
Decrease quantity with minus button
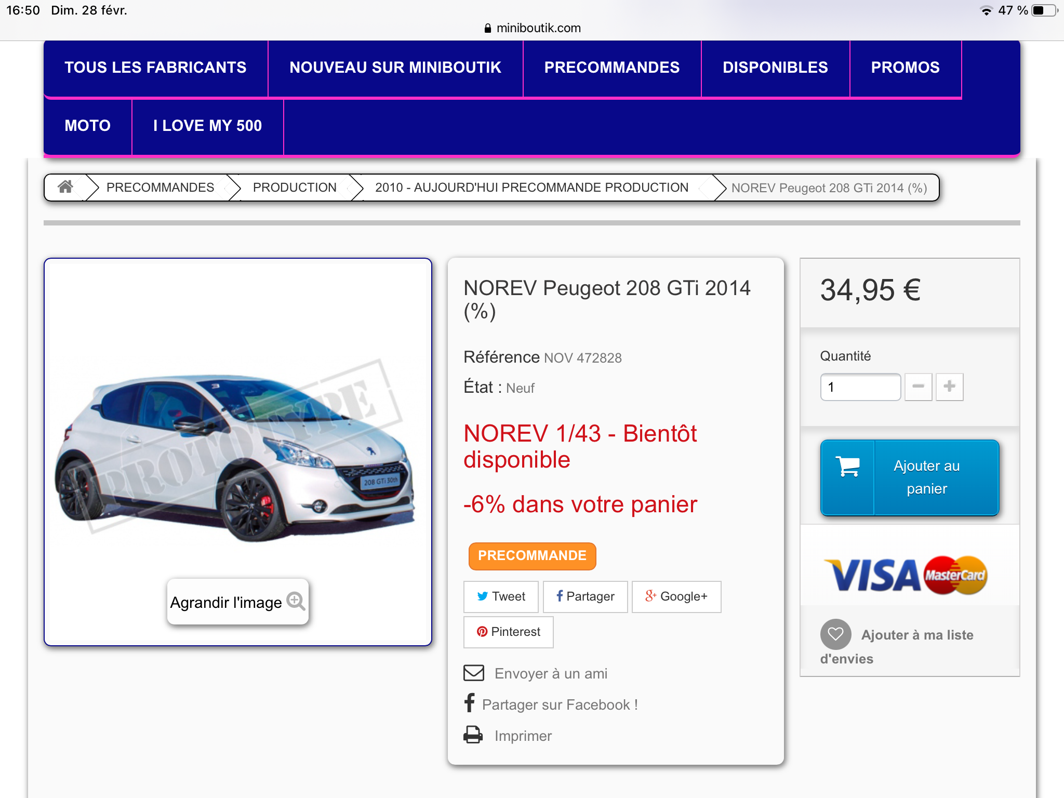(918, 387)
